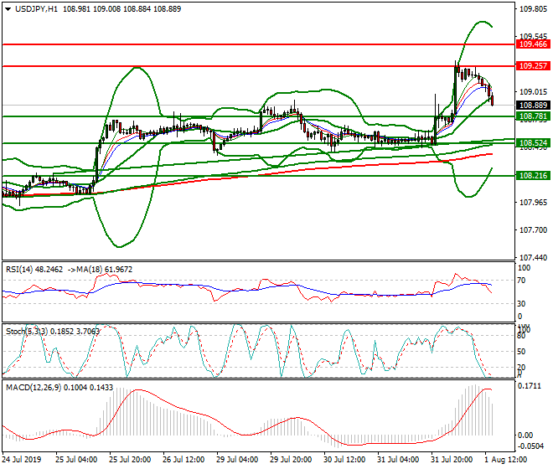
Task: Click the 30 Jul 12:00 time axis label
Action: click(344, 460)
